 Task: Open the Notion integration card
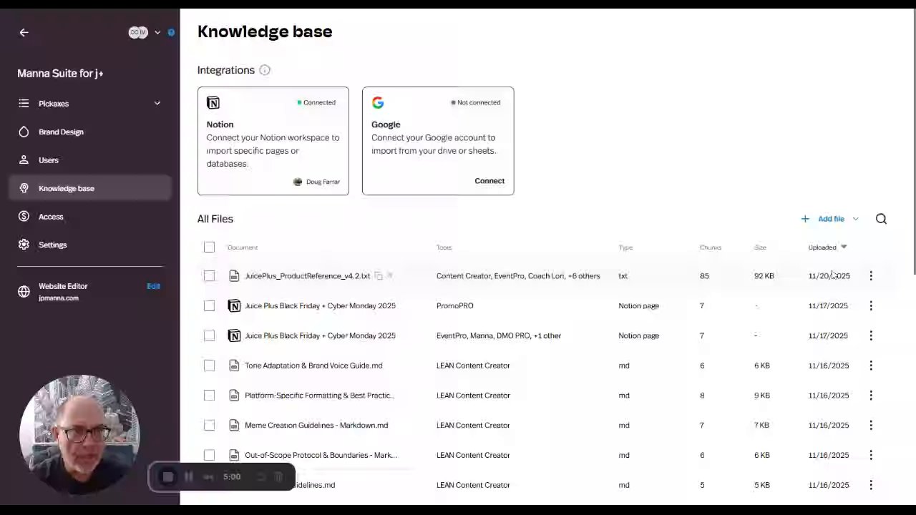point(273,141)
